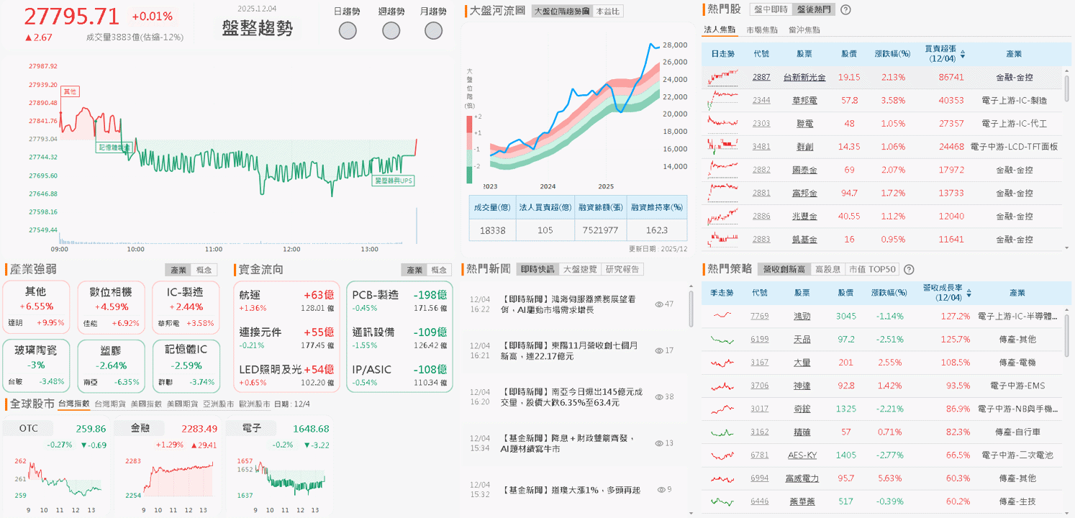Open the 富威電力 quarterly sparkline chart
1075x518 pixels.
[722, 478]
